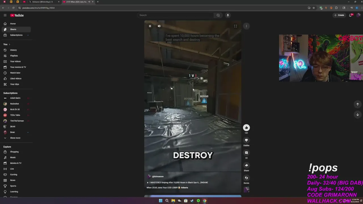Open the Windows Start menu
Screen dimensions: 363x204
[161, 201]
